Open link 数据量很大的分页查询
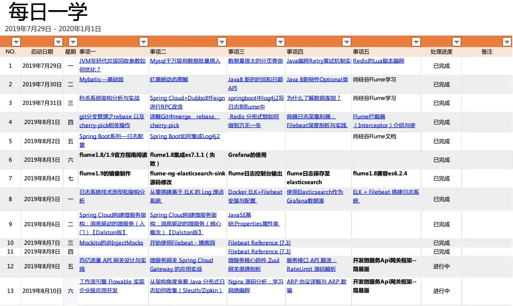Screen dimensions: 513x306 (x=255, y=61)
